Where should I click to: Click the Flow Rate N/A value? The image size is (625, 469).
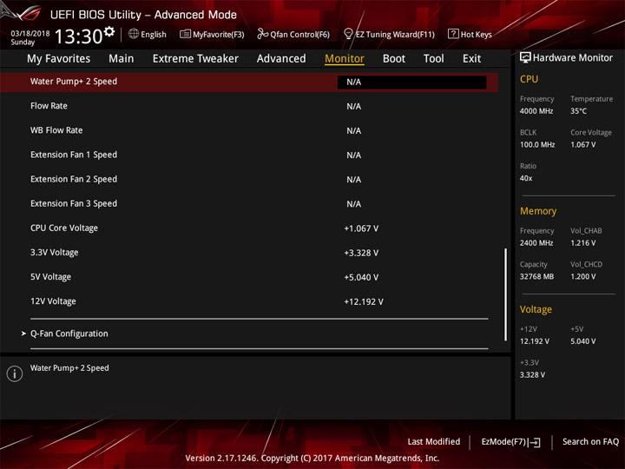click(353, 107)
